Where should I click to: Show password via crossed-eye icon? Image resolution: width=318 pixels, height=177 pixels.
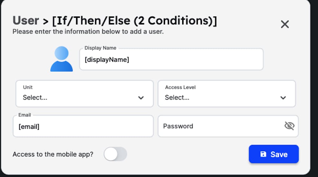point(289,126)
